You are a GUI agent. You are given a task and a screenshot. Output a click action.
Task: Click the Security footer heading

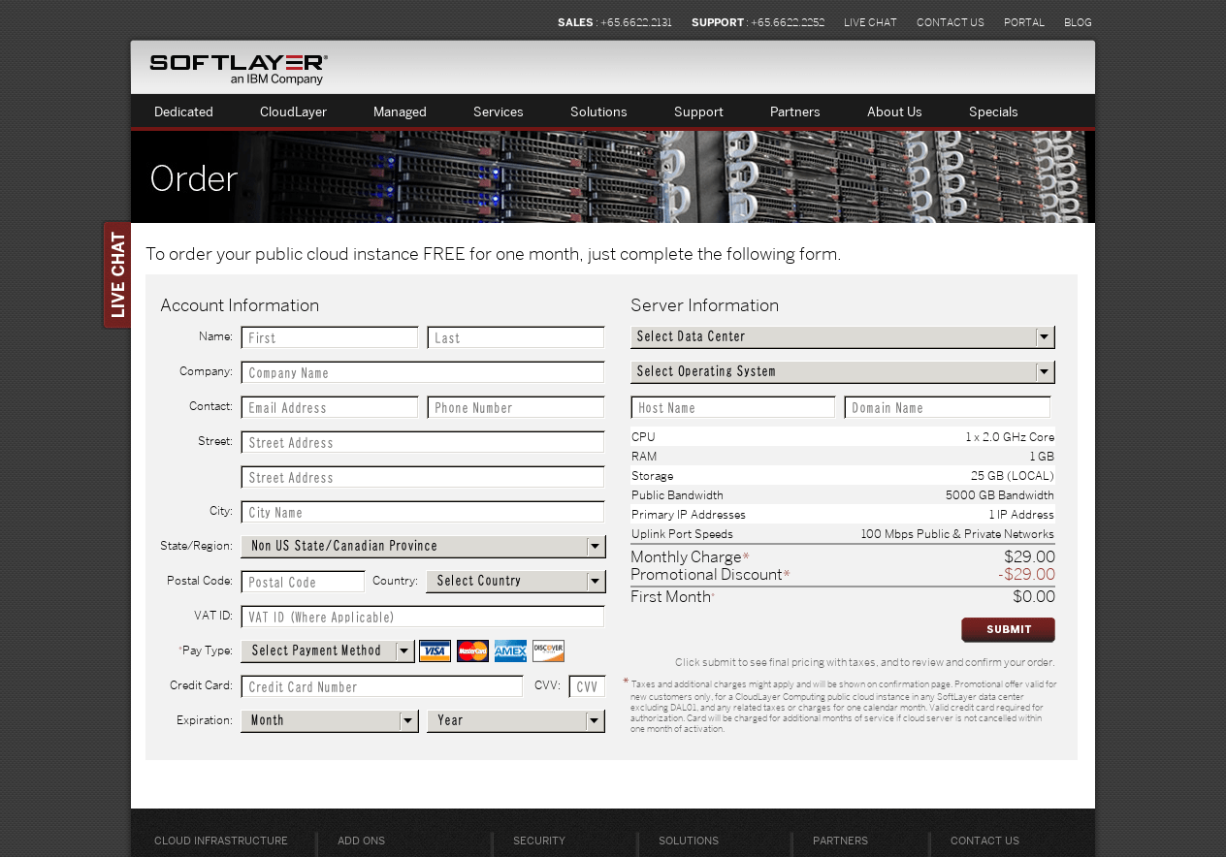539,841
